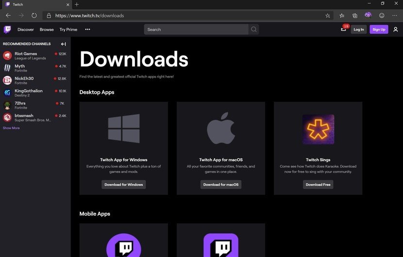This screenshot has height=257, width=403.
Task: Click the purple browser extension icon
Action: point(368,15)
